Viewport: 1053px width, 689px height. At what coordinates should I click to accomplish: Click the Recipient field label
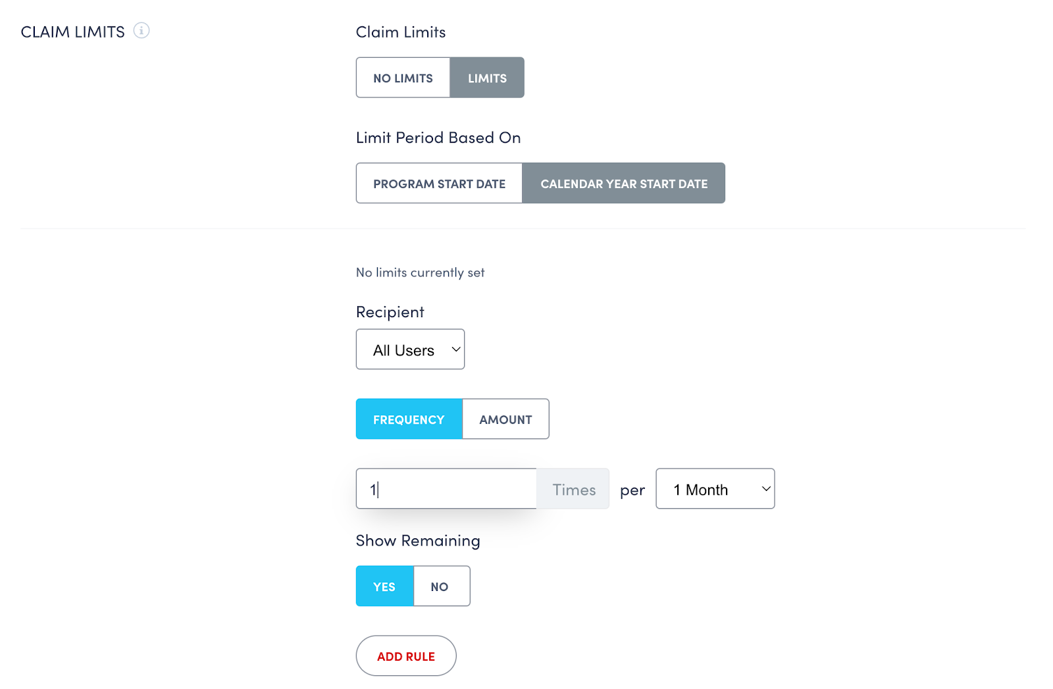(390, 312)
